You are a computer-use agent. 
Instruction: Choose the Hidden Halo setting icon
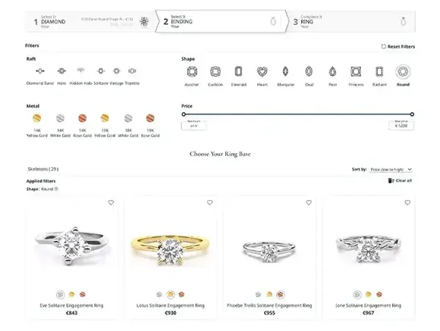[x=81, y=70]
